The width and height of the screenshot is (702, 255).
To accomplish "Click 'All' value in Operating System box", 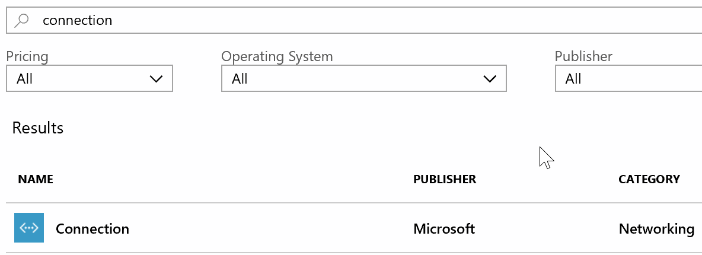I will pos(240,79).
